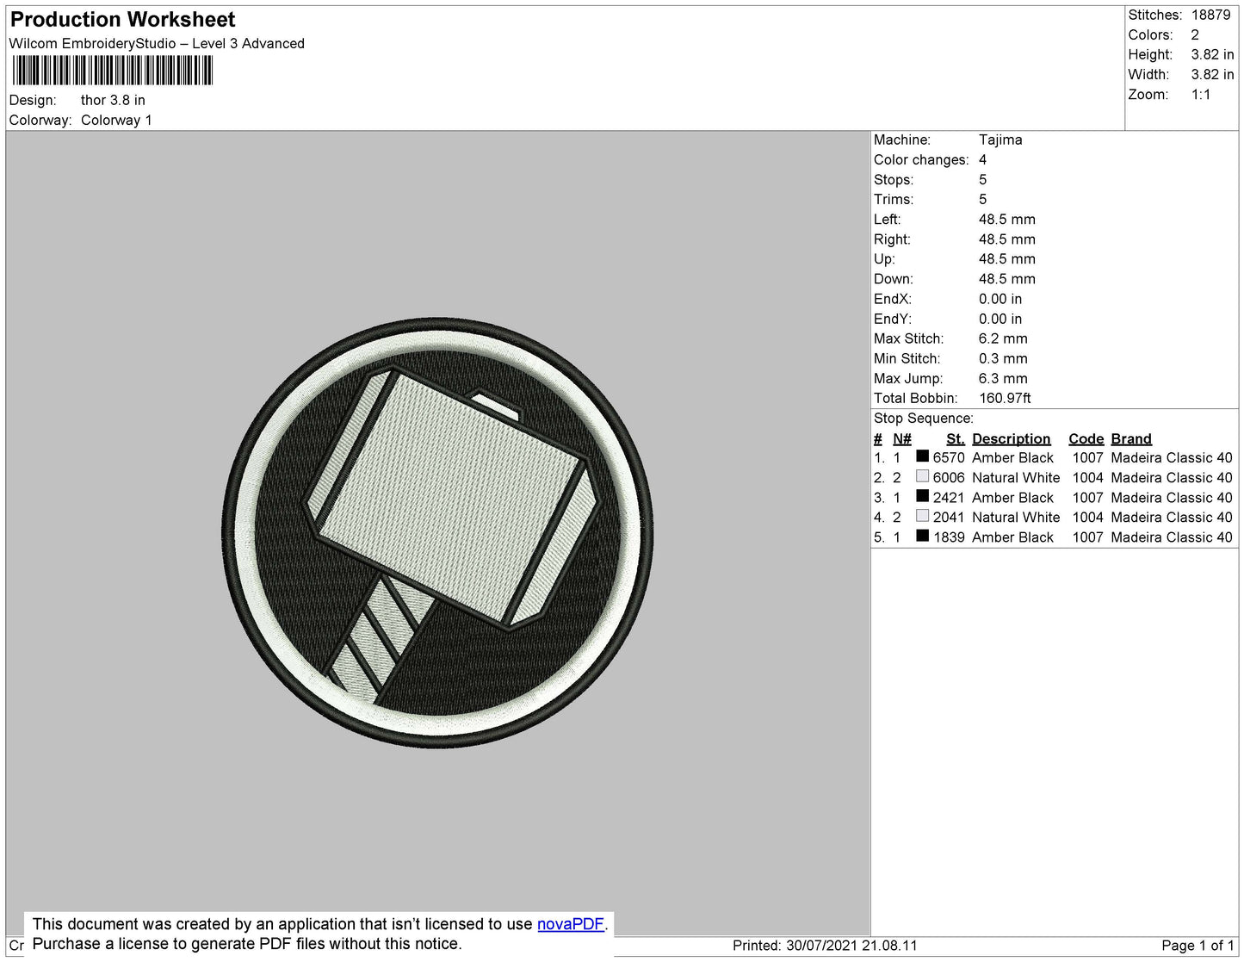The image size is (1244, 962).
Task: Click the Thor hammer embroidery design preview
Action: (x=437, y=533)
